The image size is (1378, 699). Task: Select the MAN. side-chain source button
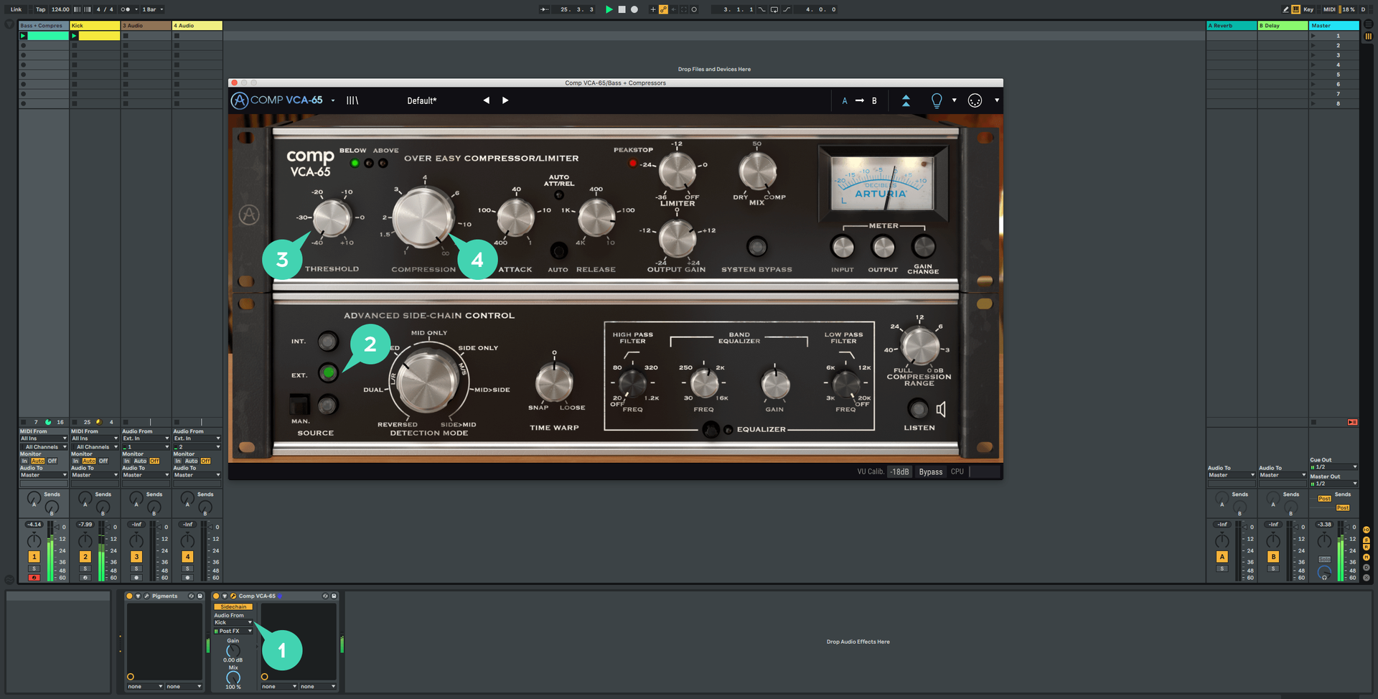coord(327,405)
